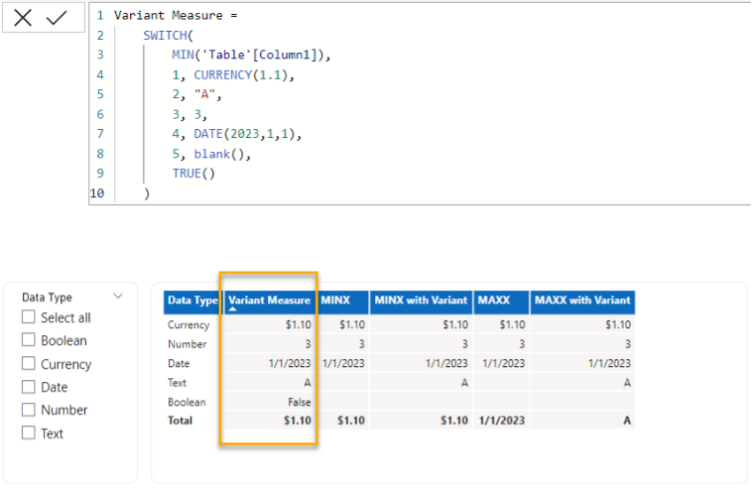This screenshot has width=752, height=491.
Task: Click the MAXX column header
Action: pos(494,300)
